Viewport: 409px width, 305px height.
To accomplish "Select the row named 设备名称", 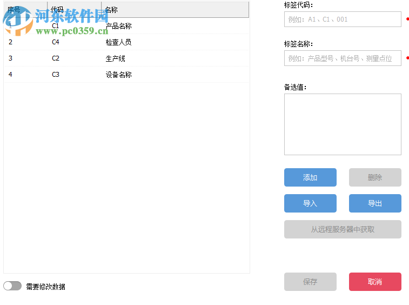I will pos(126,75).
